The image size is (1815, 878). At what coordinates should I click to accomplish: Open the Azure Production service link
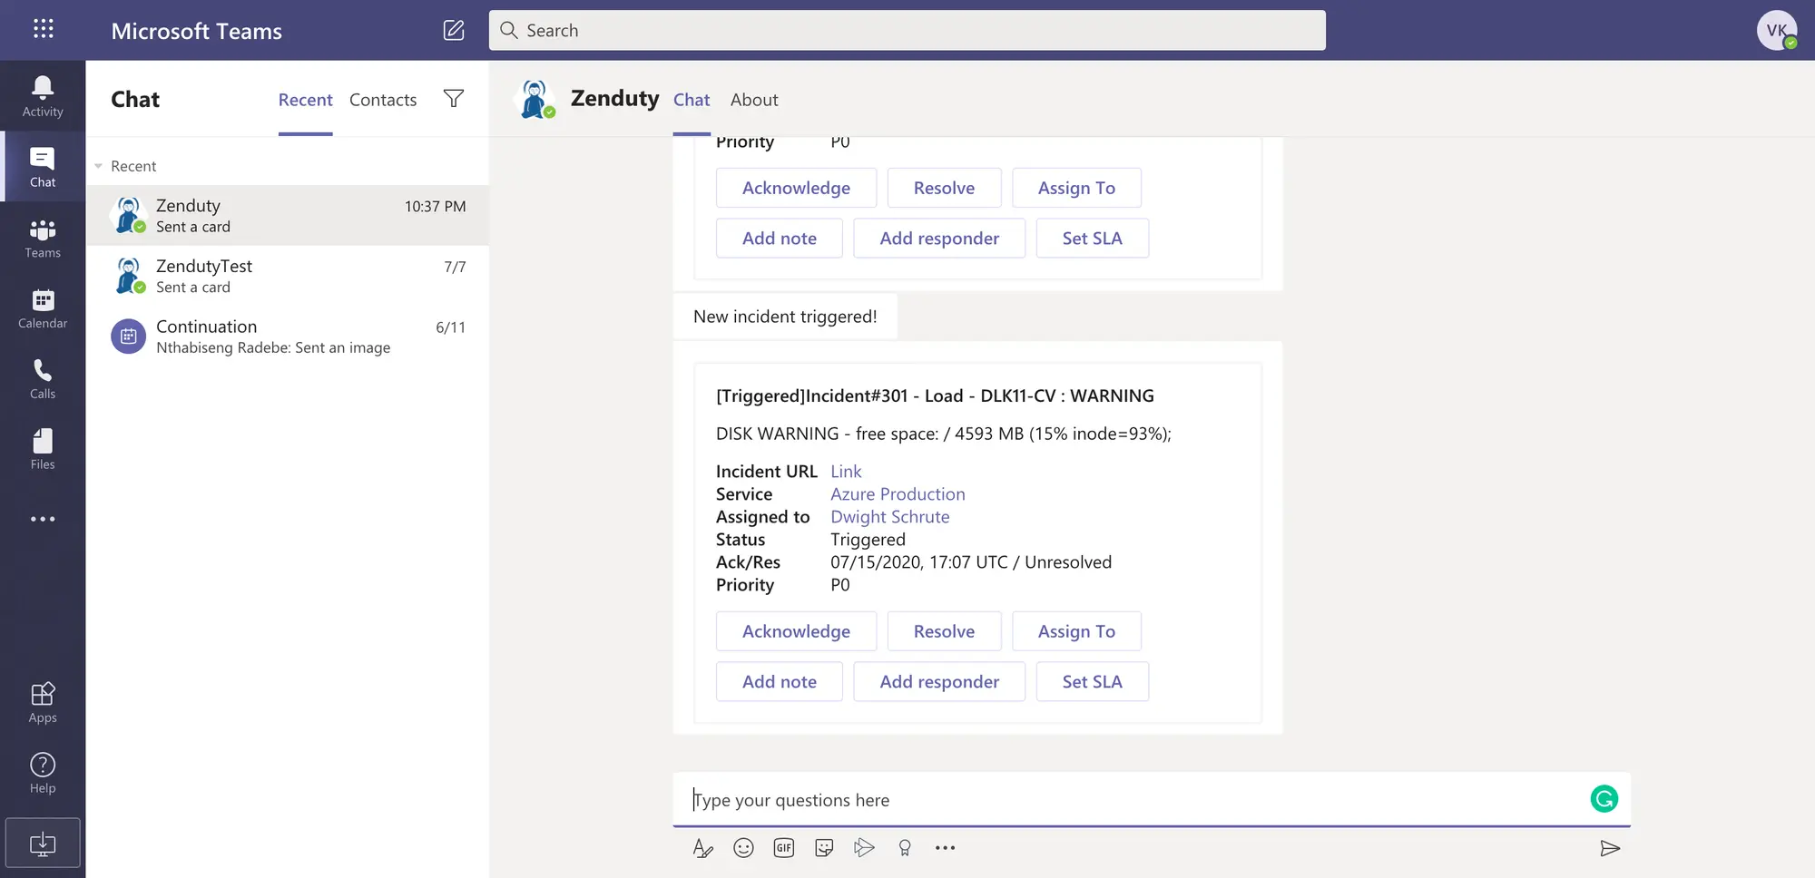898,494
